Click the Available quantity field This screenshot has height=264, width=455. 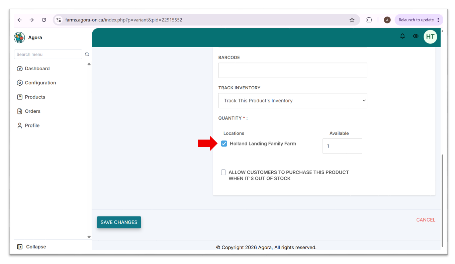click(342, 146)
